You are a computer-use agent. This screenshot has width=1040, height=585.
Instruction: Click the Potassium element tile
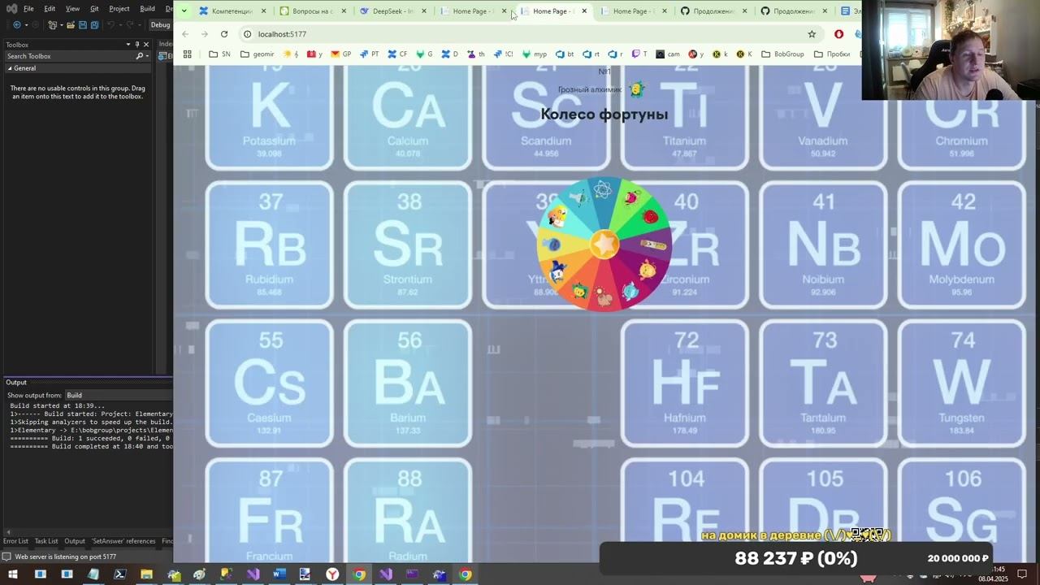[269, 117]
